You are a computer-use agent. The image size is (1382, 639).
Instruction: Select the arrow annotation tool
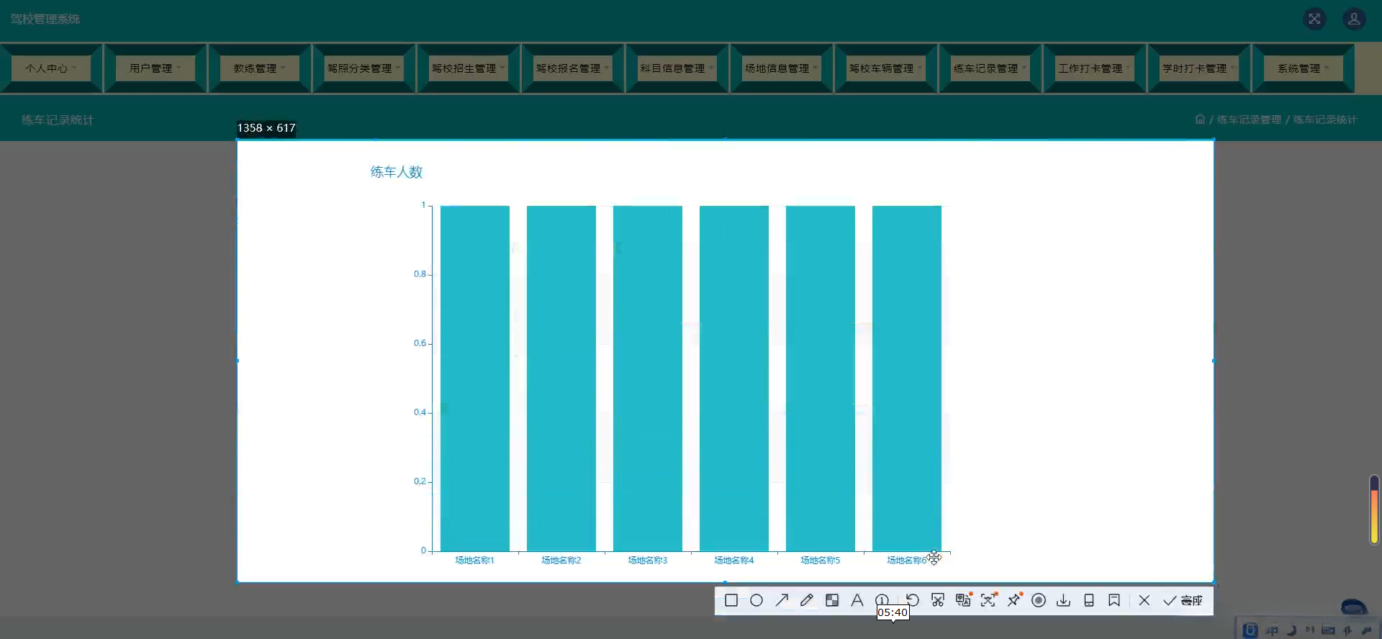coord(782,600)
